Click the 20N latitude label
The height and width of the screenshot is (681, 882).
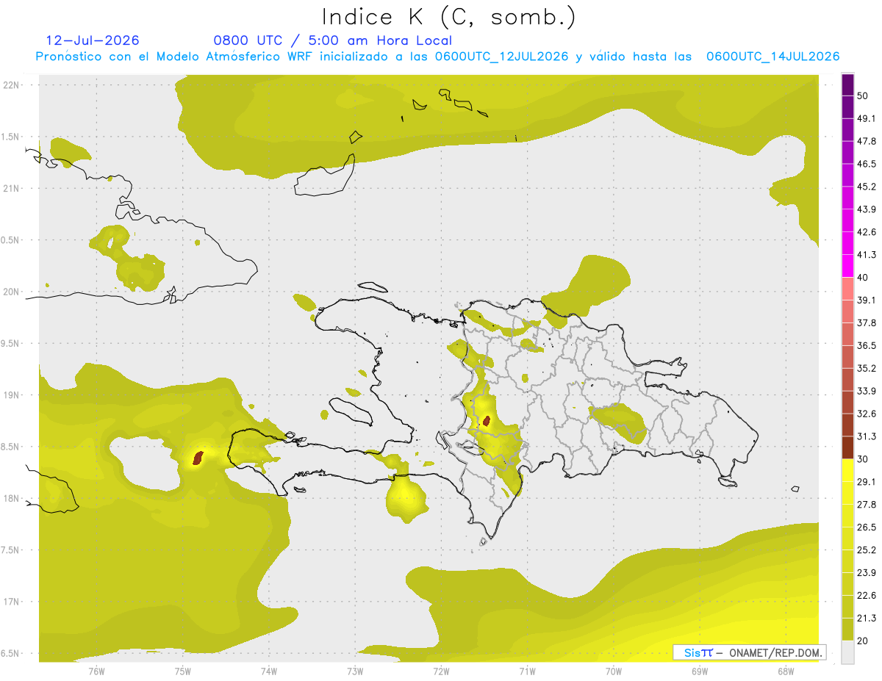coord(12,292)
